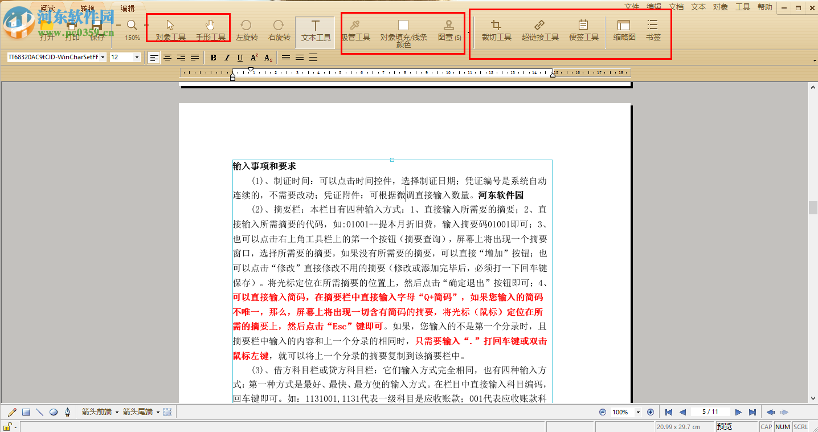Rotate the page left with 左旋转

[246, 30]
